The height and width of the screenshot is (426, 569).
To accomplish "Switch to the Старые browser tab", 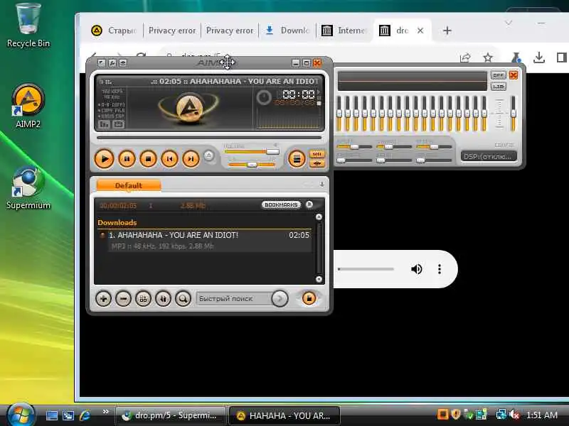I will point(115,31).
